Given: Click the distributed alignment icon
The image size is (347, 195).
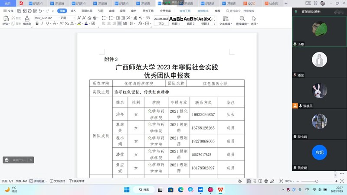Looking at the screenshot, I should 125,23.
